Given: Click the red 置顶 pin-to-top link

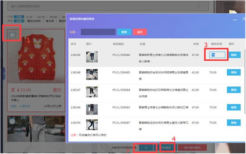Looking at the screenshot, I should coord(57,90).
